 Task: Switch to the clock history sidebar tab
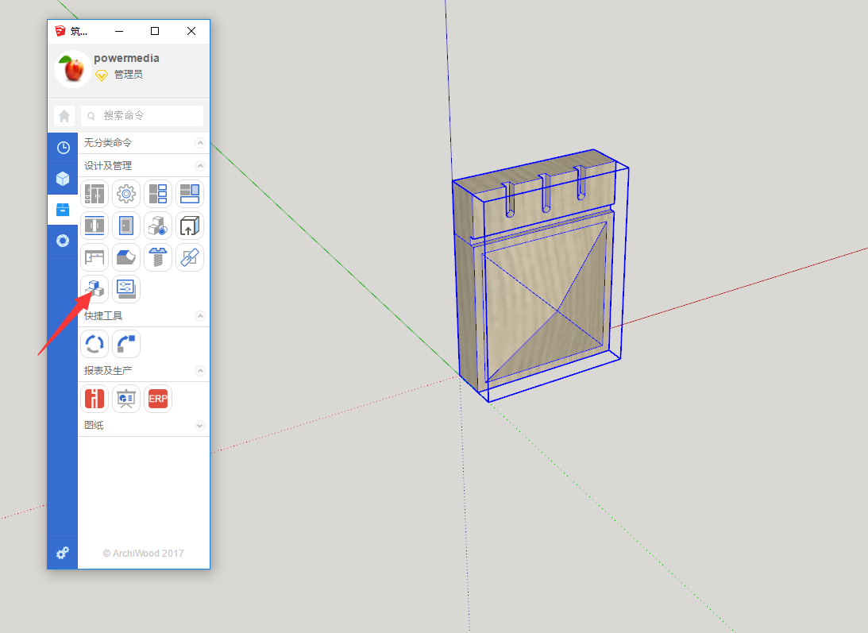point(63,148)
